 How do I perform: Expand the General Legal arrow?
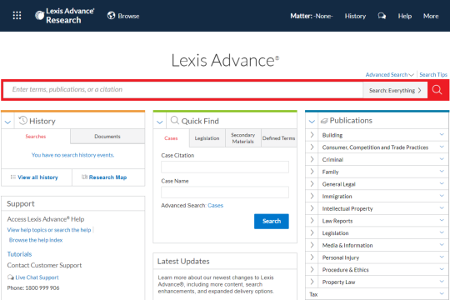pos(312,183)
